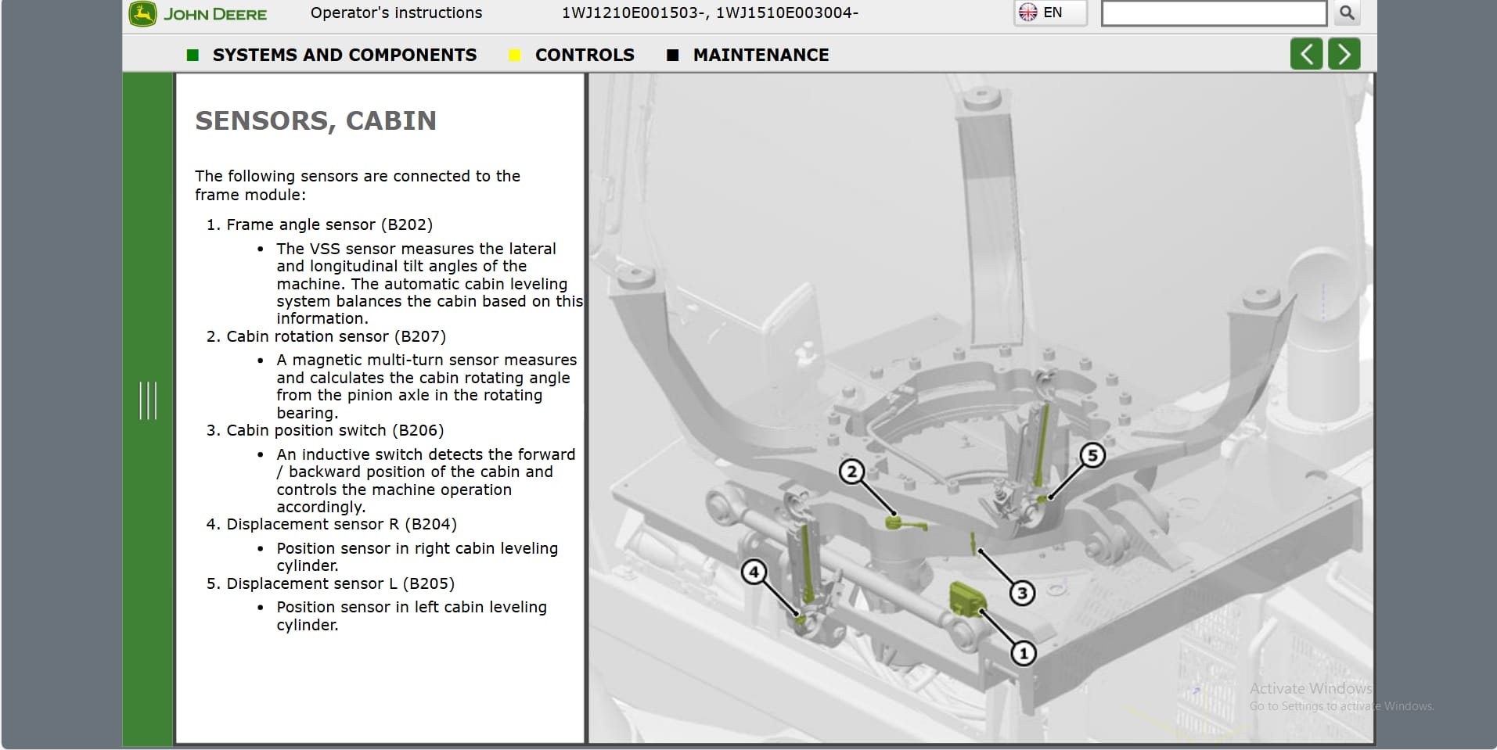The height and width of the screenshot is (750, 1497).
Task: Click callout 4 for displacement sensor R
Action: [x=754, y=571]
